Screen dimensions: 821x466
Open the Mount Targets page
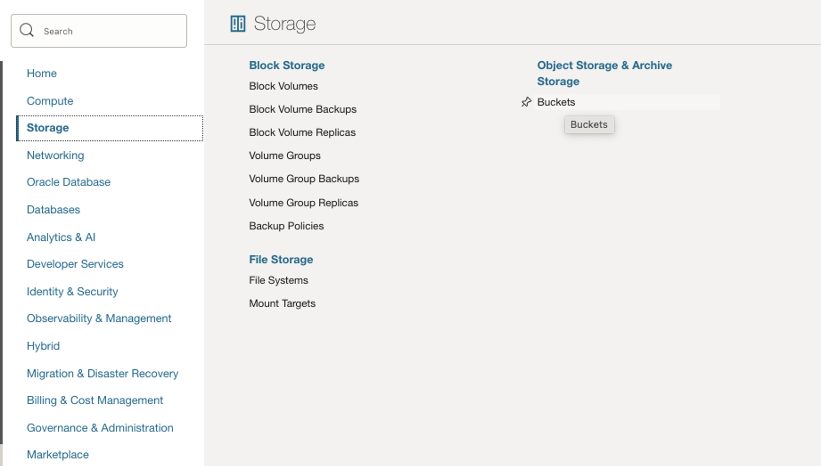(282, 303)
